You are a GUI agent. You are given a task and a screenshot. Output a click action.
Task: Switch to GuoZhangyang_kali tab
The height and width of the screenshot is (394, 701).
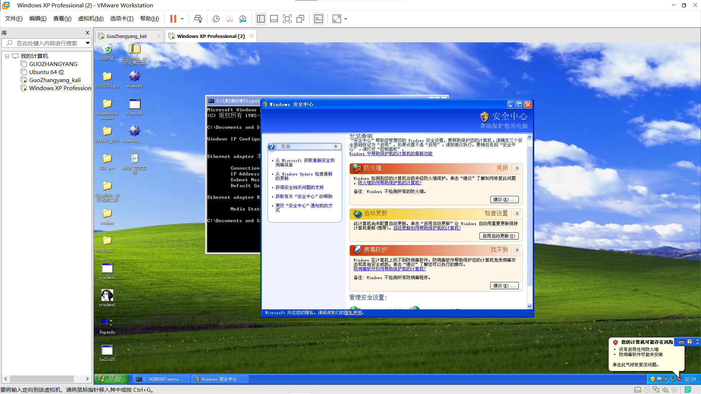click(x=126, y=36)
